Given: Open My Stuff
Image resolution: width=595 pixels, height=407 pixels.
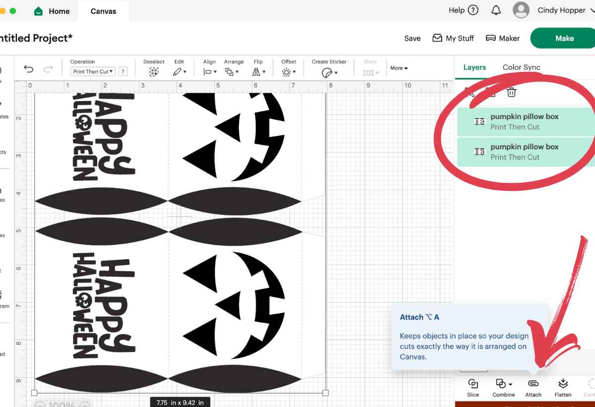Looking at the screenshot, I should pos(453,38).
